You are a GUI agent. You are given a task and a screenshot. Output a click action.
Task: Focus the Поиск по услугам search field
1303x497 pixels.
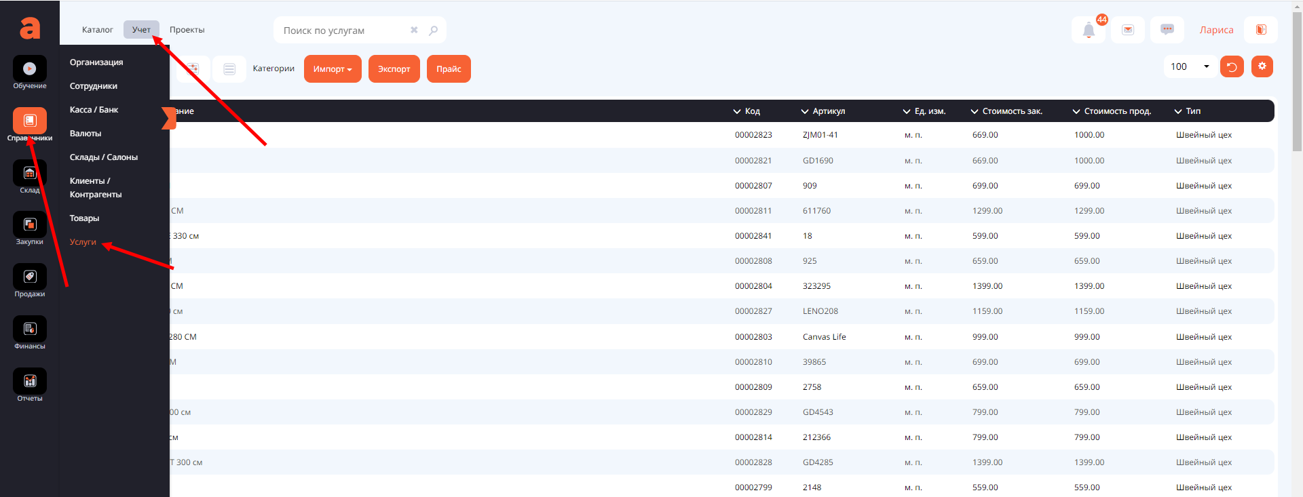(x=343, y=31)
